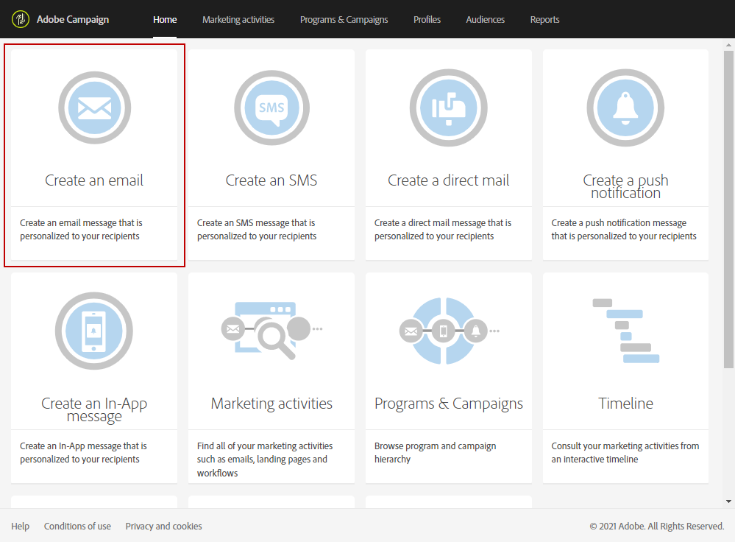Screen dimensions: 735x542
Task: Click 'Create a push notification message' description text
Action: click(624, 230)
